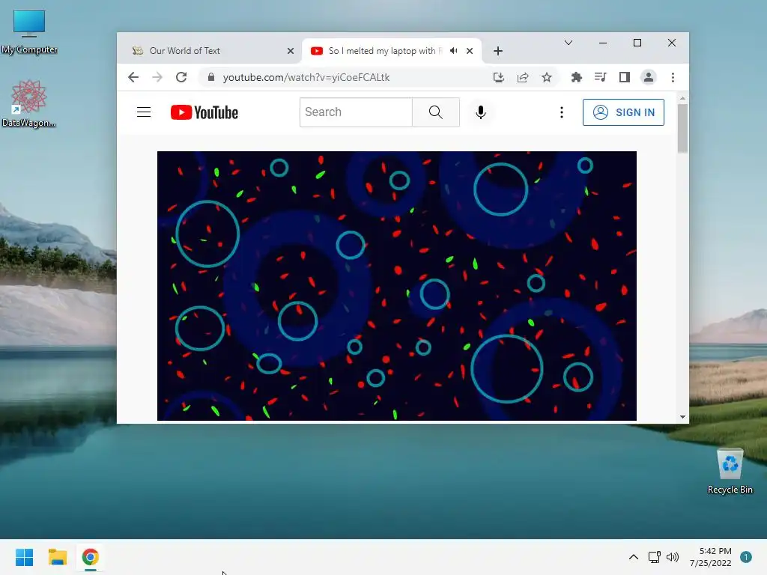Select the Recycle Bin desktop icon
The width and height of the screenshot is (767, 575).
[730, 472]
